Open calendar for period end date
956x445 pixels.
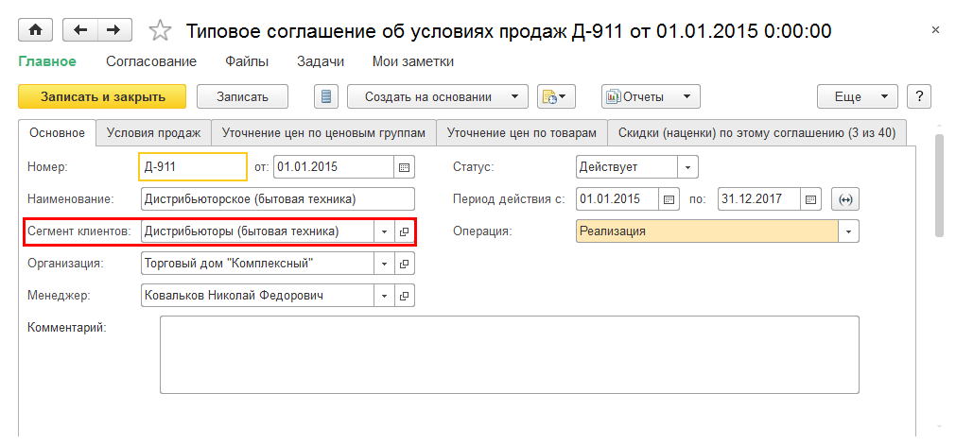[810, 199]
